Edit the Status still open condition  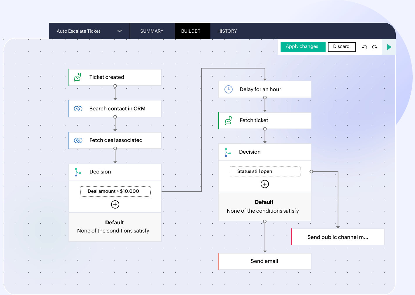[x=264, y=171]
